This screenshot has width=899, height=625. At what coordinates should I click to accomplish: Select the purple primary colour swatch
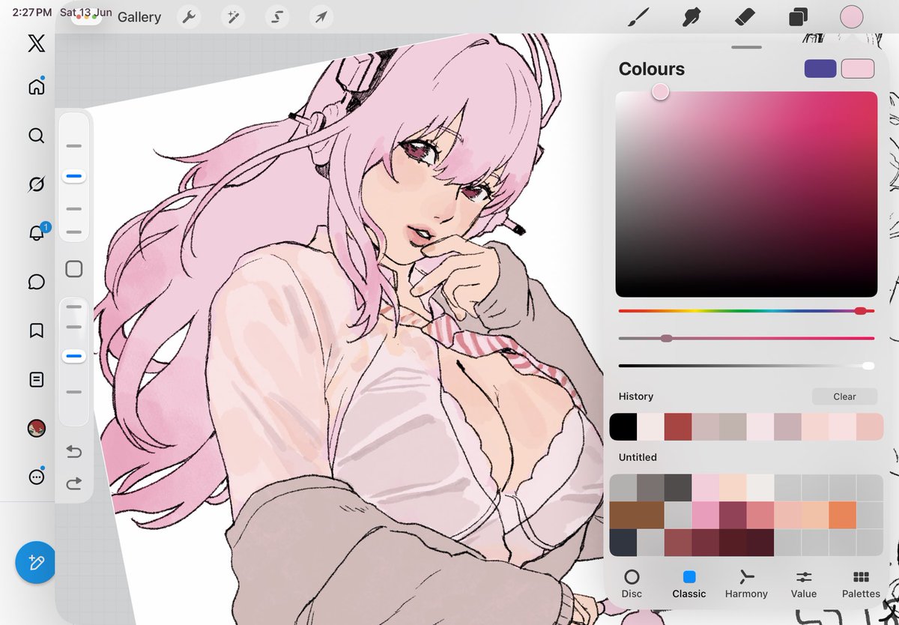(820, 69)
